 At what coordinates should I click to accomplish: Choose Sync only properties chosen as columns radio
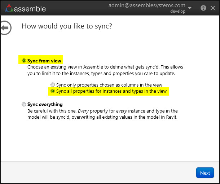53,85
